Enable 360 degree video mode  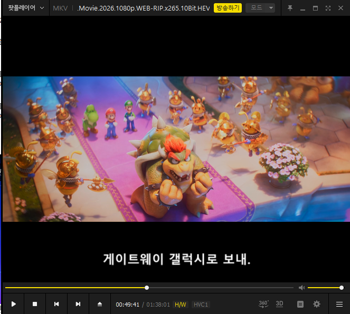pyautogui.click(x=263, y=304)
